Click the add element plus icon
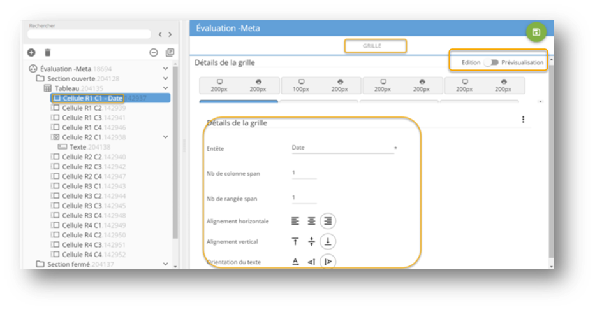The height and width of the screenshot is (310, 595). coord(31,53)
